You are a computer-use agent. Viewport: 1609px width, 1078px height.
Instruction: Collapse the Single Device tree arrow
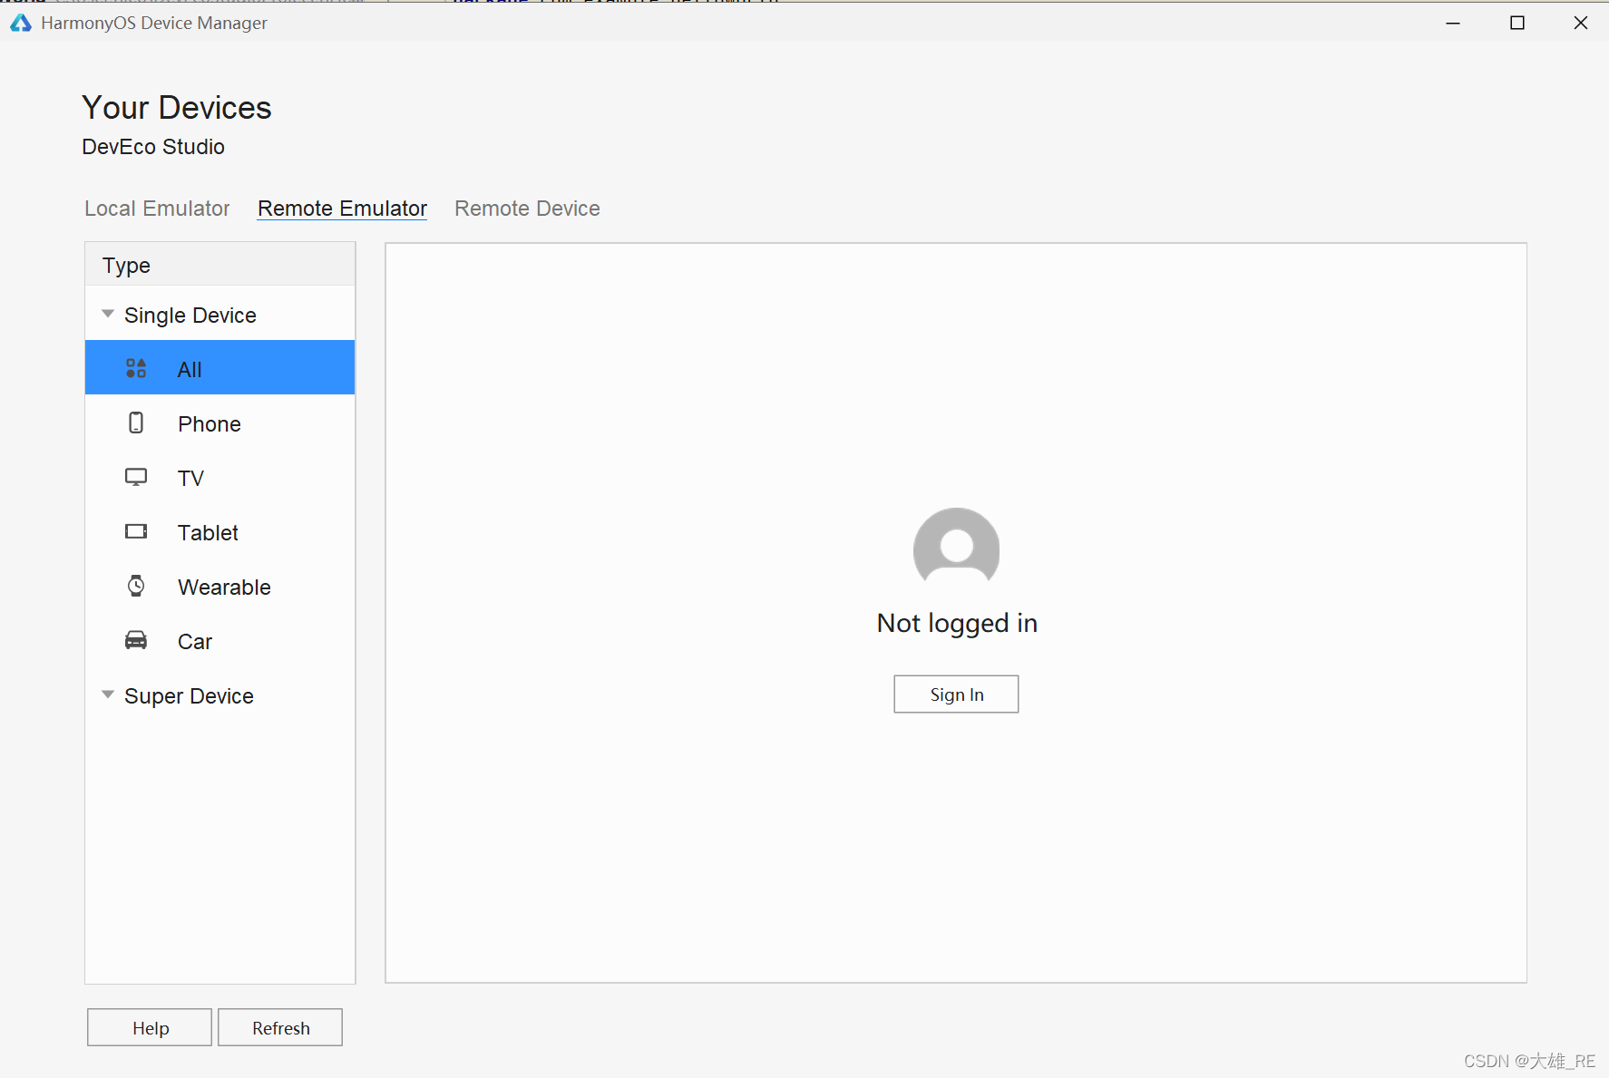(x=108, y=314)
